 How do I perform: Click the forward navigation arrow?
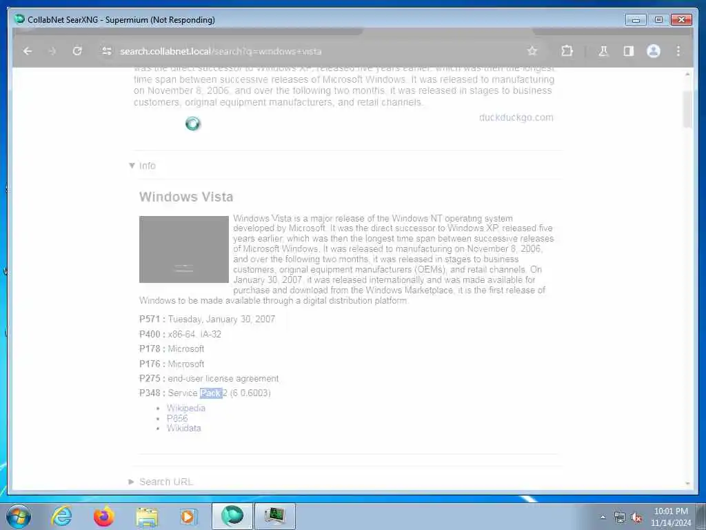(x=52, y=51)
